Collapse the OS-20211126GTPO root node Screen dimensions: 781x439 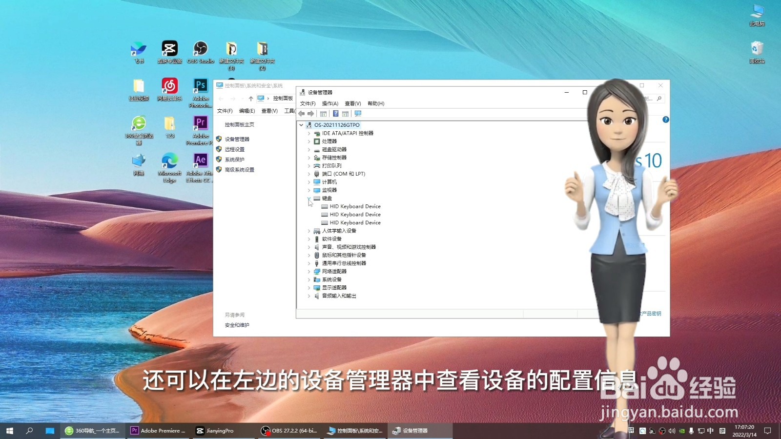(301, 125)
